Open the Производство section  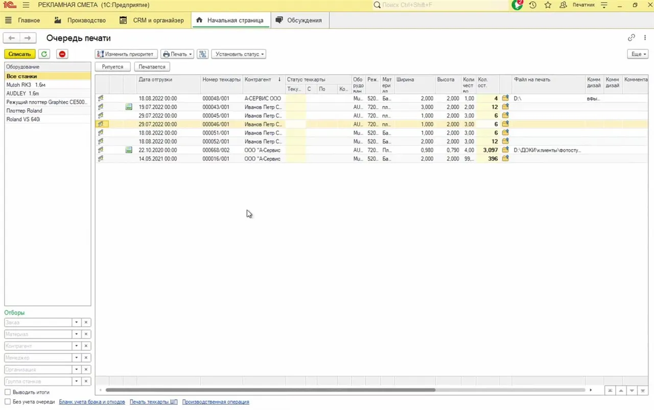tap(80, 20)
